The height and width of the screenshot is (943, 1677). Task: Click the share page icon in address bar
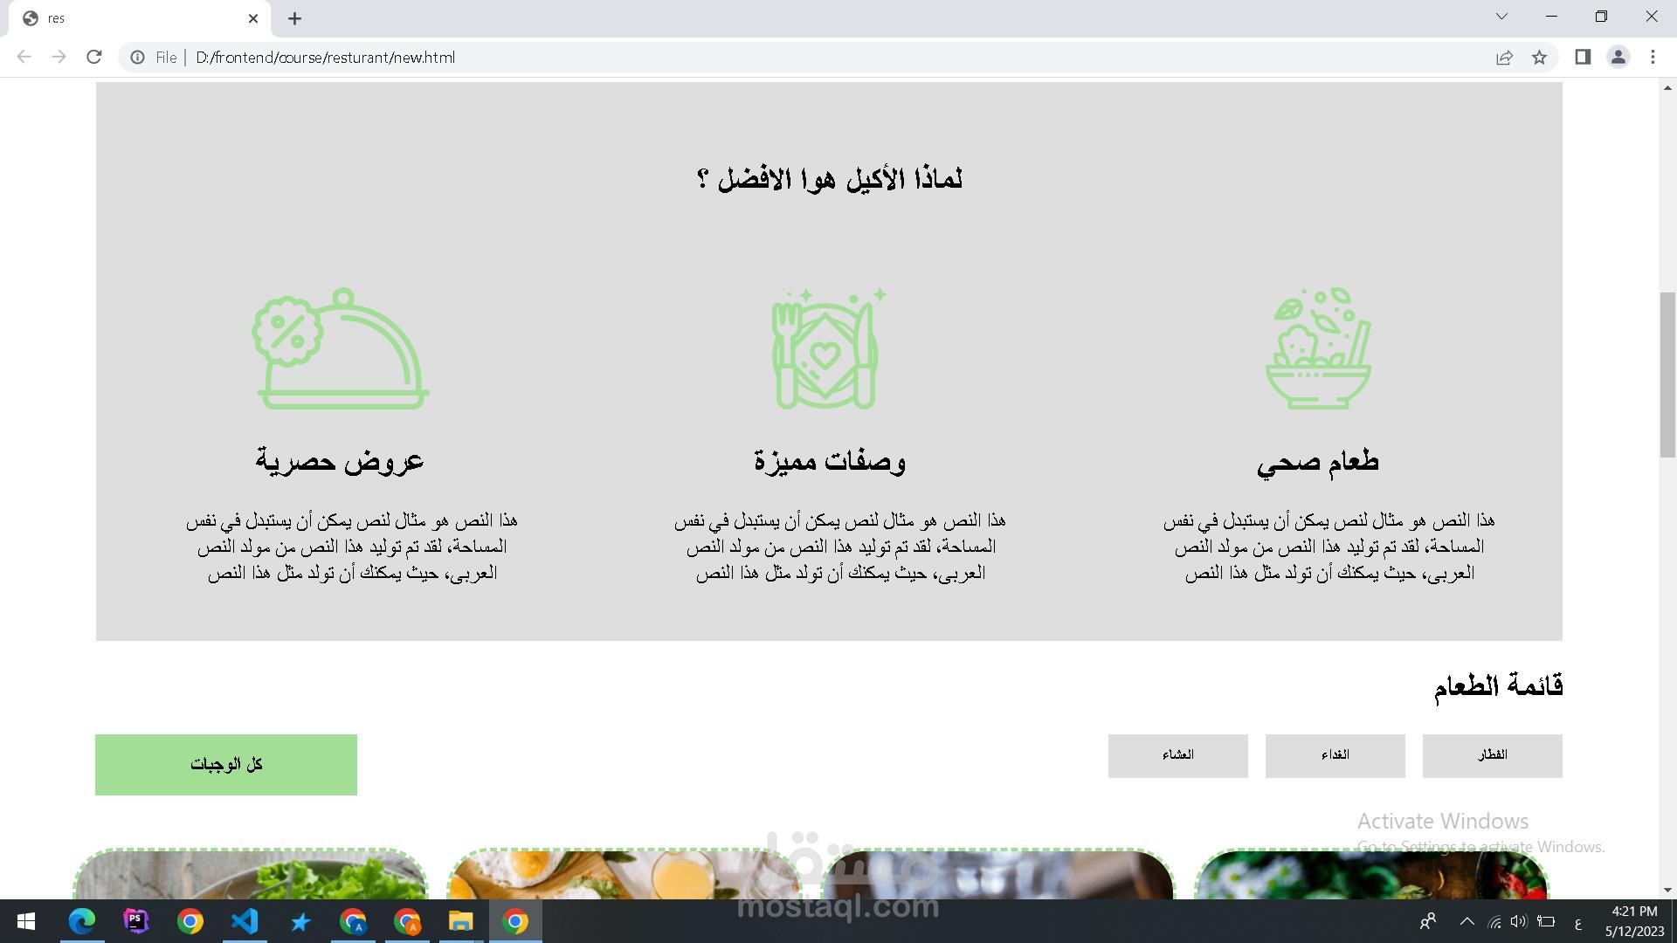coord(1504,58)
